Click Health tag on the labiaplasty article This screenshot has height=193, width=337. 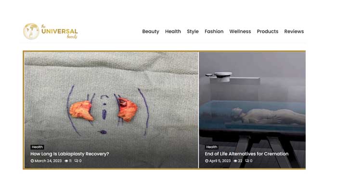tap(37, 147)
